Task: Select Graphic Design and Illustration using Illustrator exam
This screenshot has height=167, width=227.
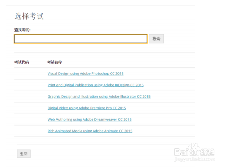Action: pyautogui.click(x=99, y=97)
